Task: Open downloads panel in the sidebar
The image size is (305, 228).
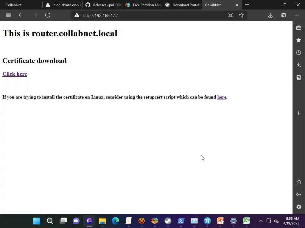Action: click(x=299, y=65)
